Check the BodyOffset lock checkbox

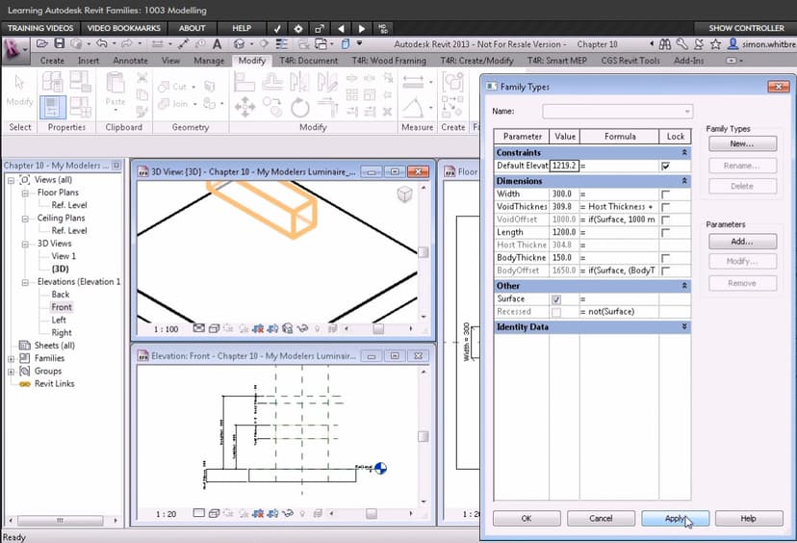(665, 271)
